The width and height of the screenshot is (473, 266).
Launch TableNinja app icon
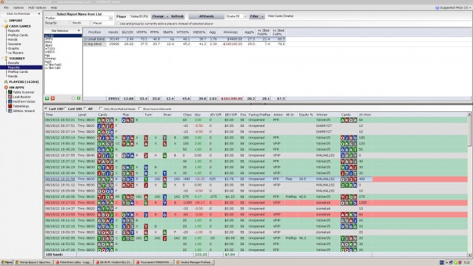pyautogui.click(x=10, y=106)
